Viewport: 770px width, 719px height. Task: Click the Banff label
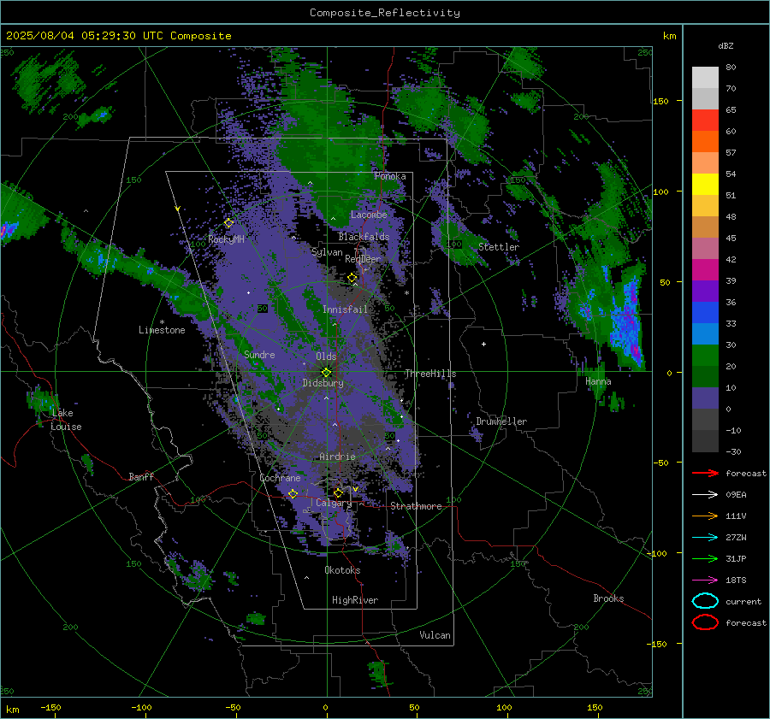tap(141, 476)
